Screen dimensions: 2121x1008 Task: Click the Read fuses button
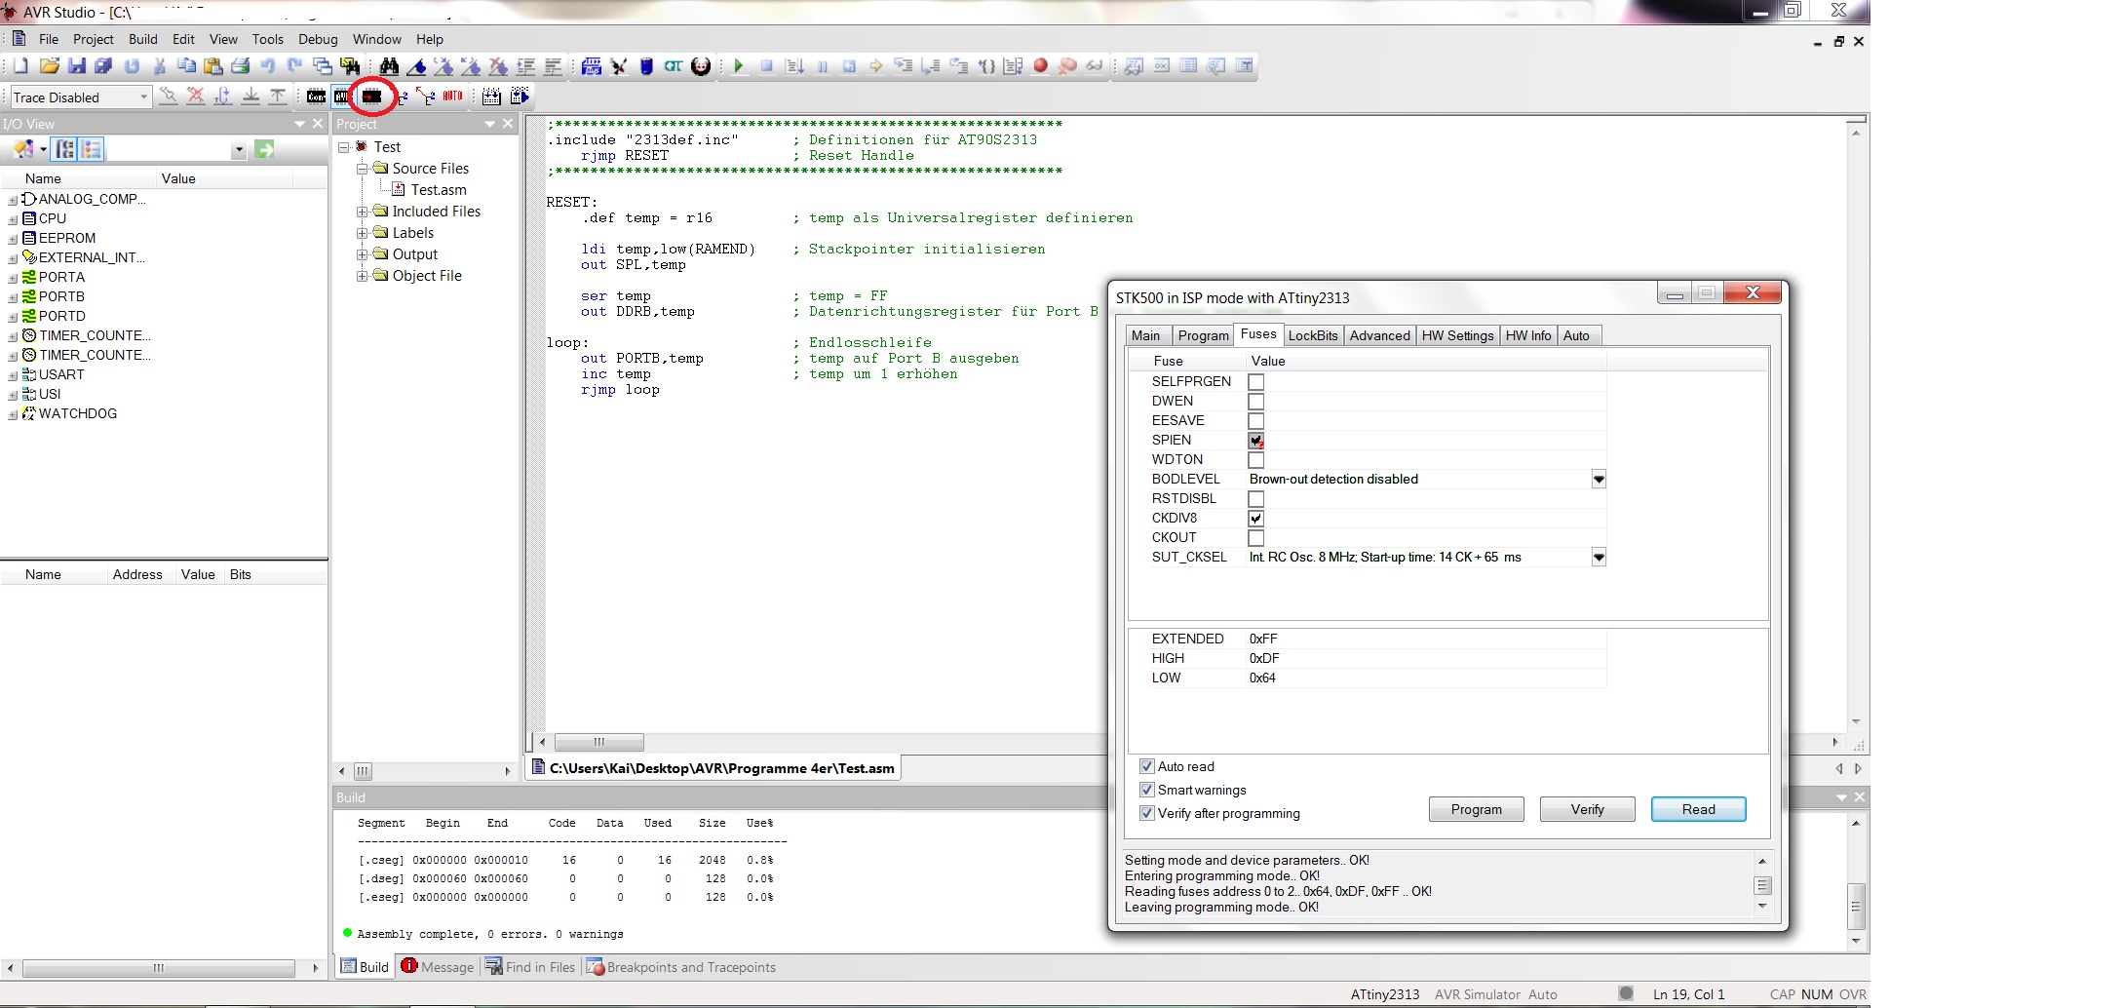coord(1698,809)
